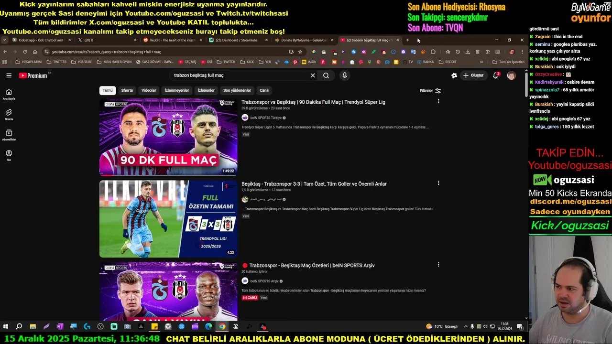The height and width of the screenshot is (344, 612).
Task: Open Windows Start menu
Action: 6,327
